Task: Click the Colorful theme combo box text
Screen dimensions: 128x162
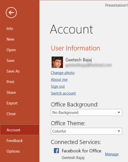Action: tap(59, 131)
